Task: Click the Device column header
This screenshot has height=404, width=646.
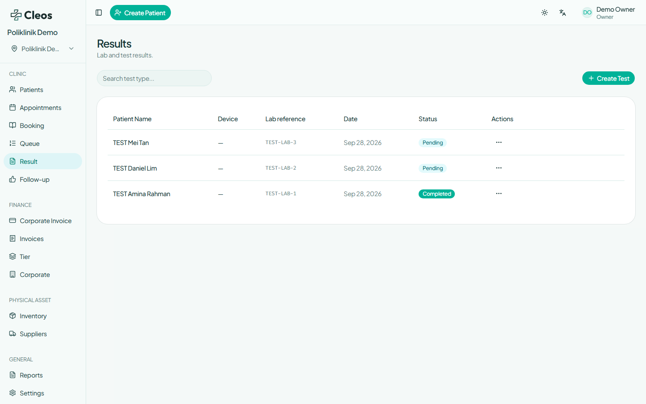Action: coord(228,119)
